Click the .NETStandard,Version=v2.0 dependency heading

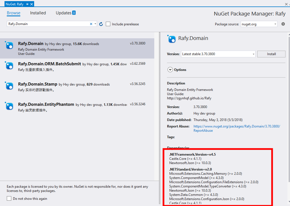(190, 169)
